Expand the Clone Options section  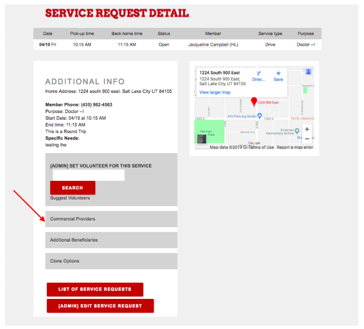coord(111,261)
